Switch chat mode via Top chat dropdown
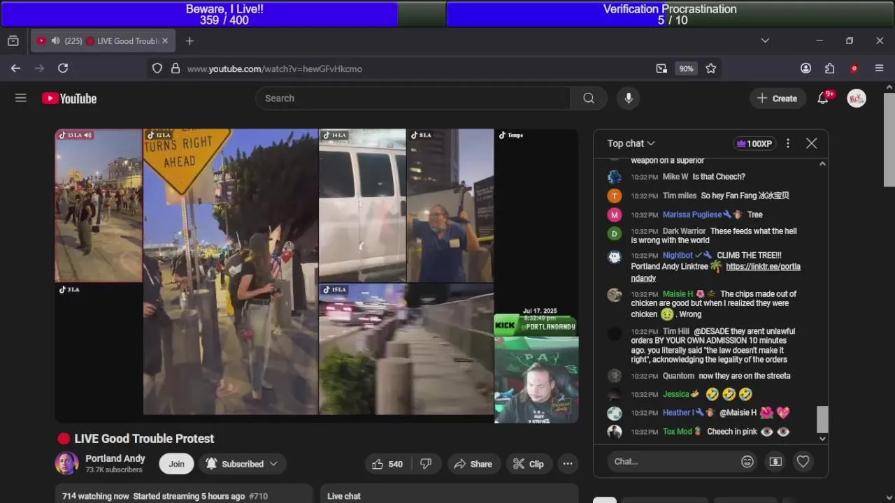Viewport: 895px width, 503px height. click(631, 143)
